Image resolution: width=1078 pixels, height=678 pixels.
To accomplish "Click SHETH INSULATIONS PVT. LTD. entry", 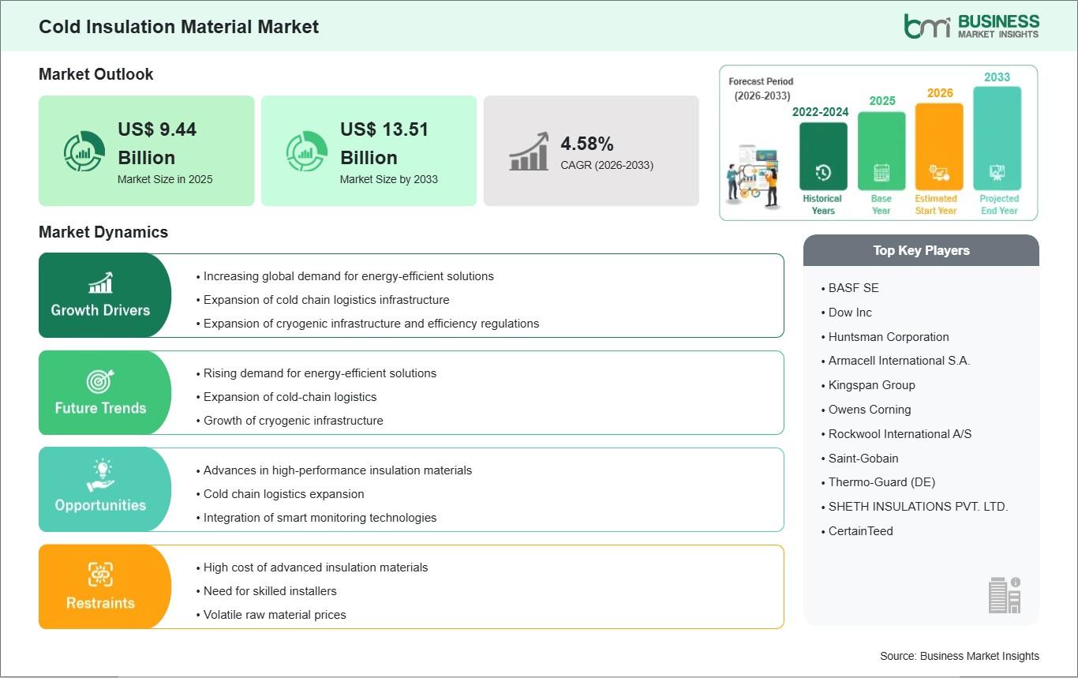I will point(918,507).
